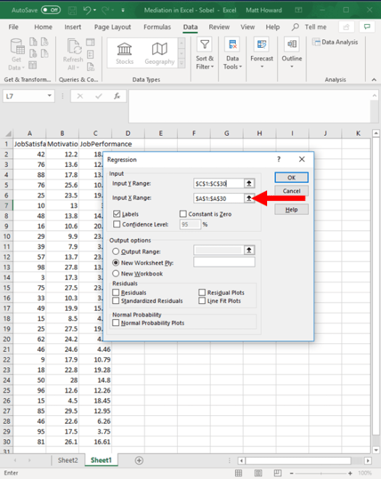
Task: Click the zoom in plus button
Action: pyautogui.click(x=350, y=473)
